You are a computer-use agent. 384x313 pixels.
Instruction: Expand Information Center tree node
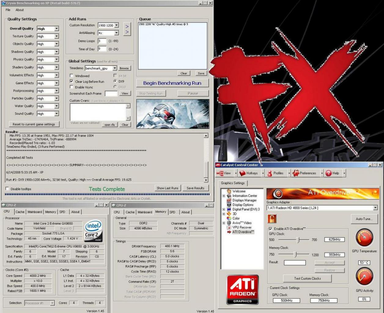tap(224, 196)
